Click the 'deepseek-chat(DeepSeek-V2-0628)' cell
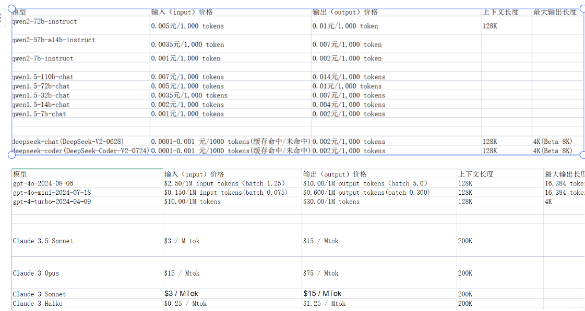Screen dimensions: 585x311 click(68, 142)
